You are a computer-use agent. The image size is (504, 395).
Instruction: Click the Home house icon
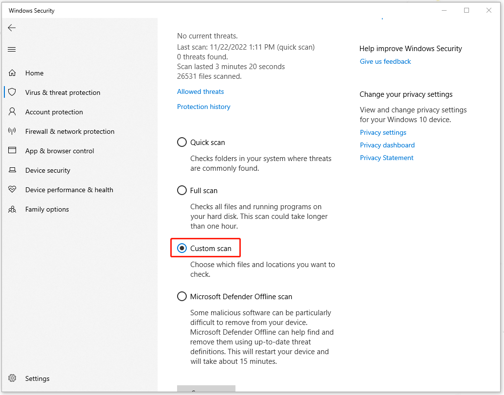coord(12,73)
